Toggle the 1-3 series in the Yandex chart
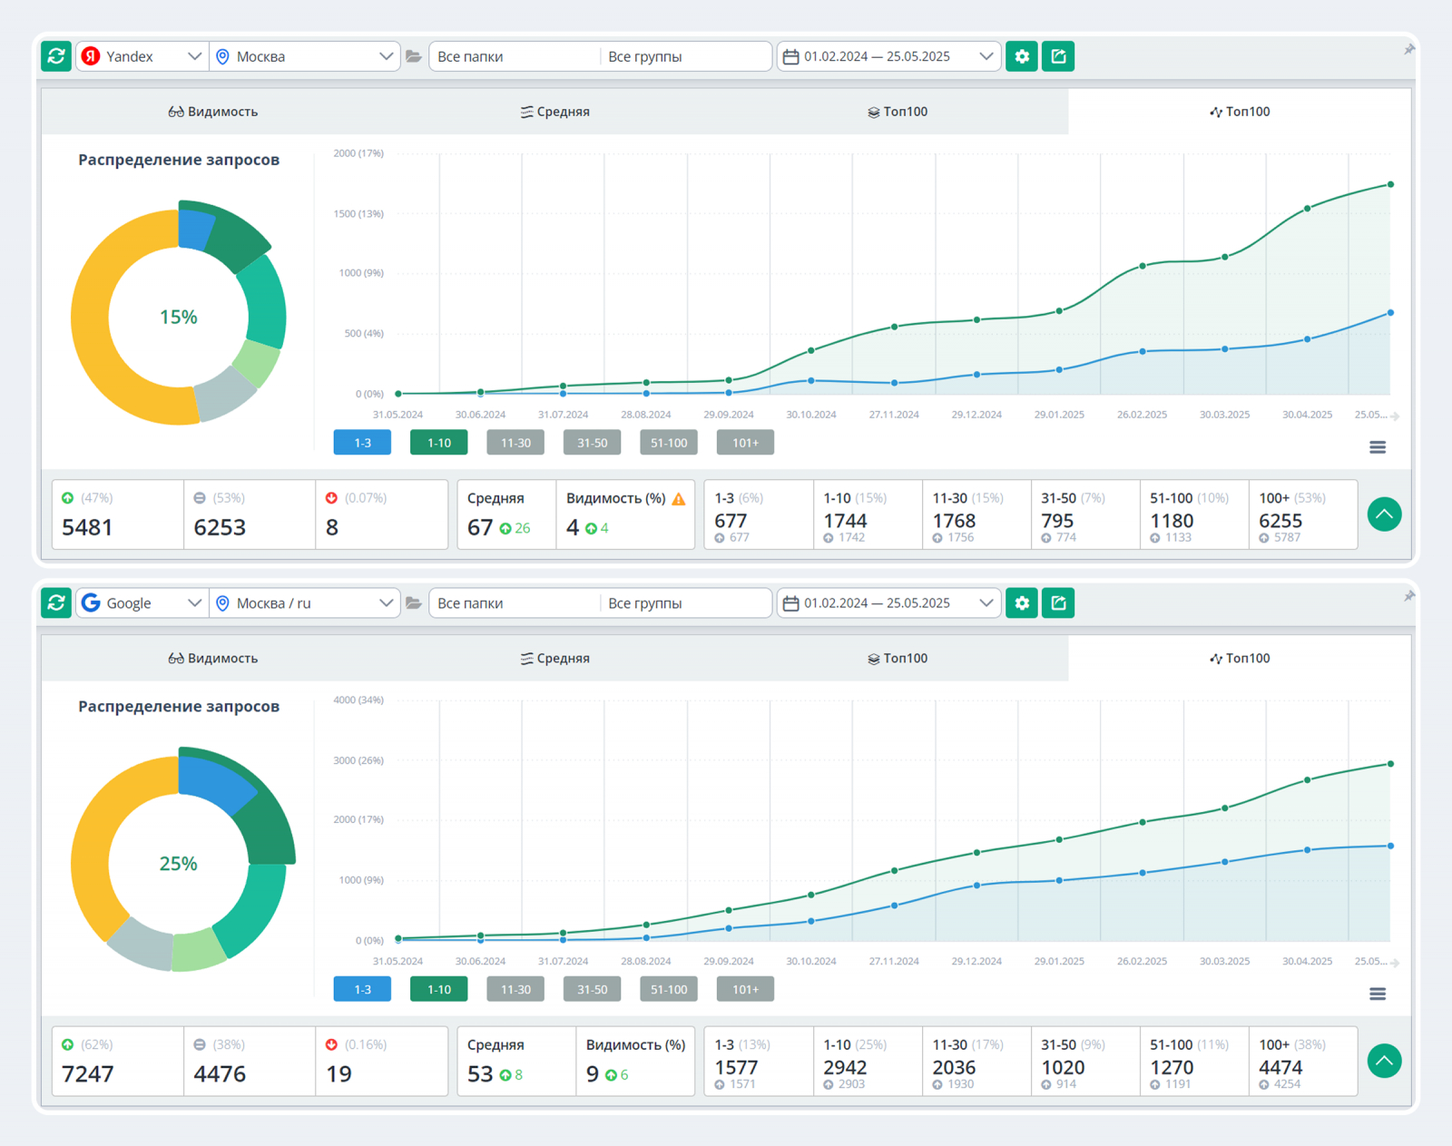This screenshot has width=1452, height=1146. [362, 443]
